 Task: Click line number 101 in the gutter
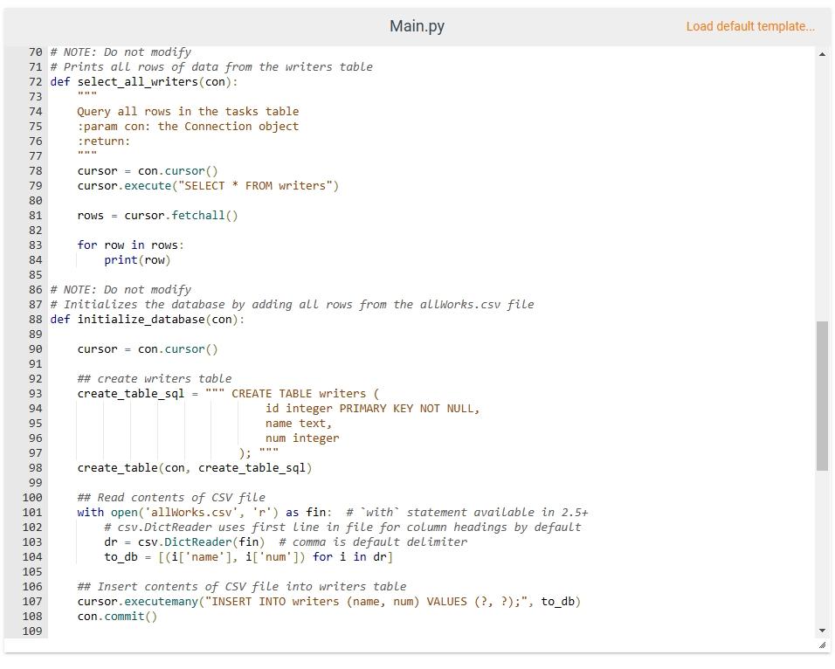[32, 512]
